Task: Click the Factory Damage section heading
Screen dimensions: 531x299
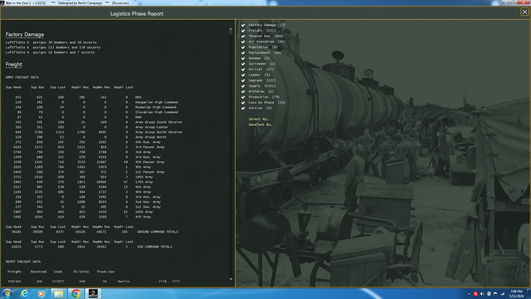Action: [25, 35]
